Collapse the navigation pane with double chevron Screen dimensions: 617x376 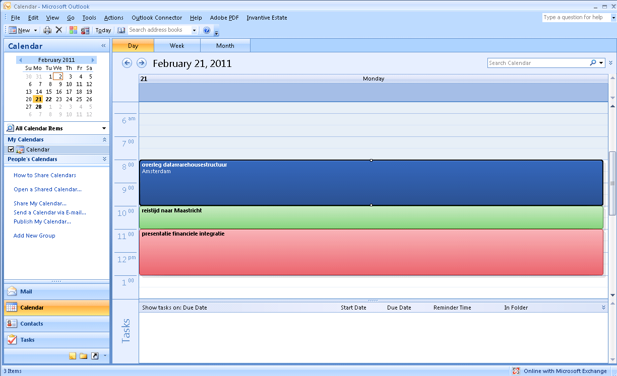coord(103,46)
